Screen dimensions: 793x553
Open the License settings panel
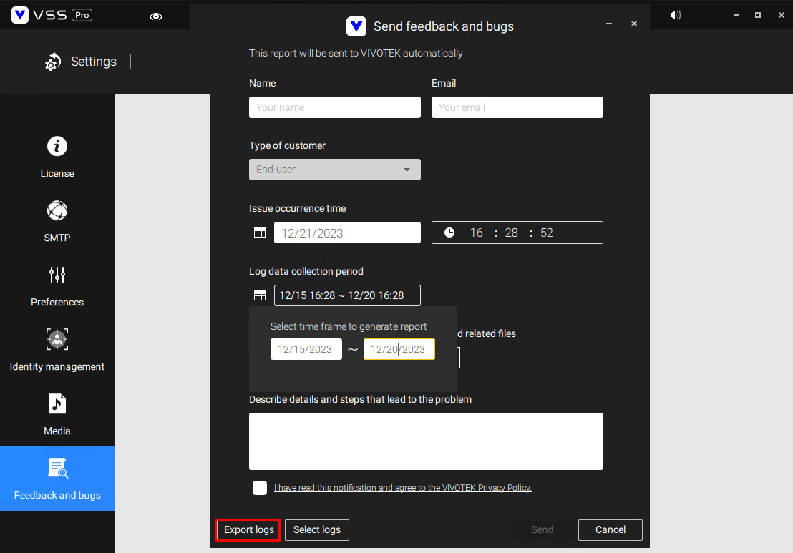(x=57, y=156)
